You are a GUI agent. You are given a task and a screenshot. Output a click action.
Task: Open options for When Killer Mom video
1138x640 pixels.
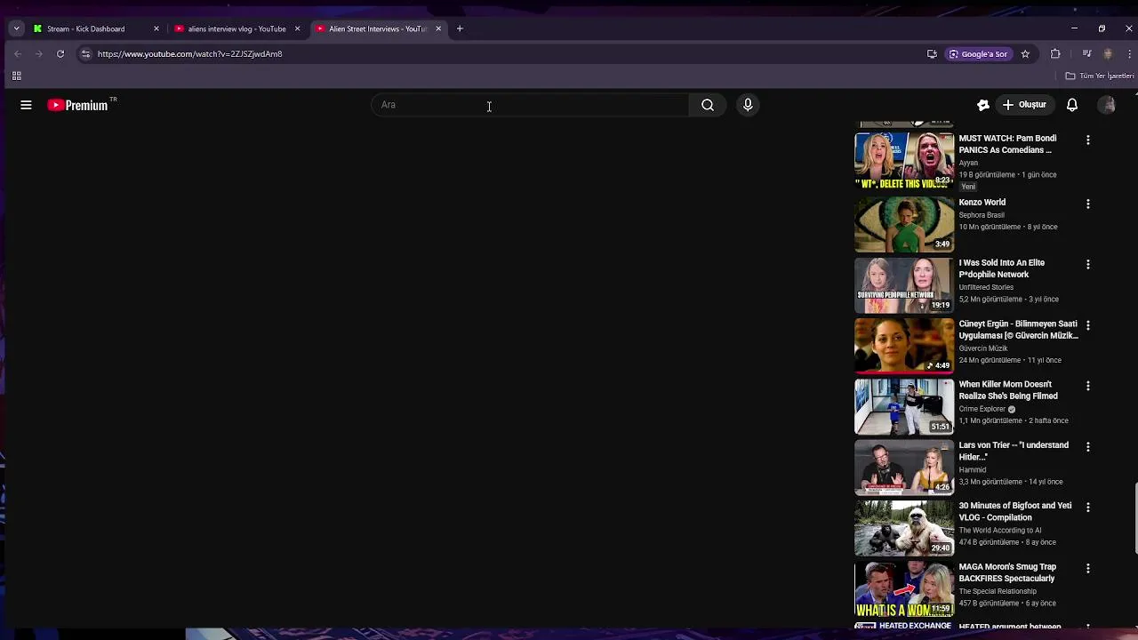(1087, 386)
